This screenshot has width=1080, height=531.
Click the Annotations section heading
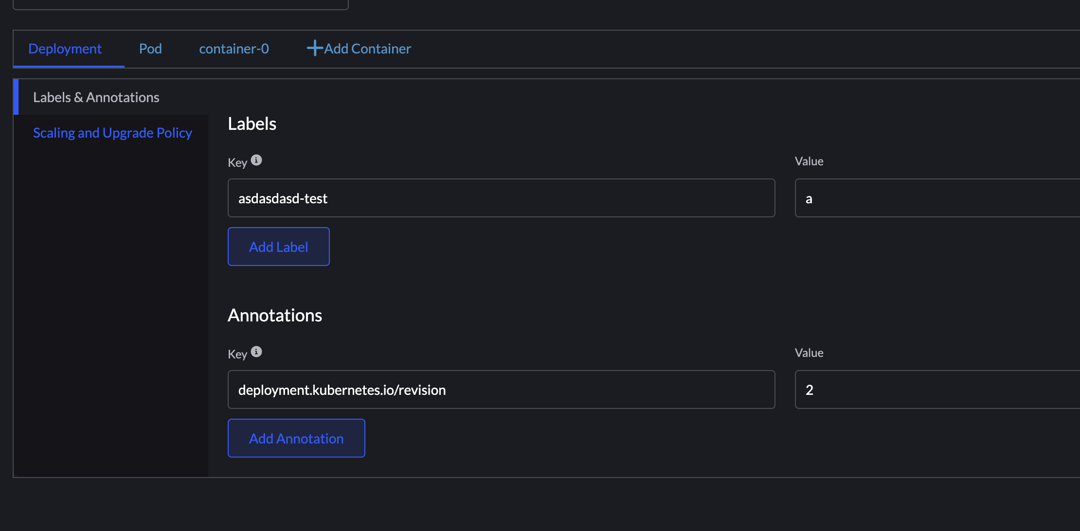click(x=275, y=316)
